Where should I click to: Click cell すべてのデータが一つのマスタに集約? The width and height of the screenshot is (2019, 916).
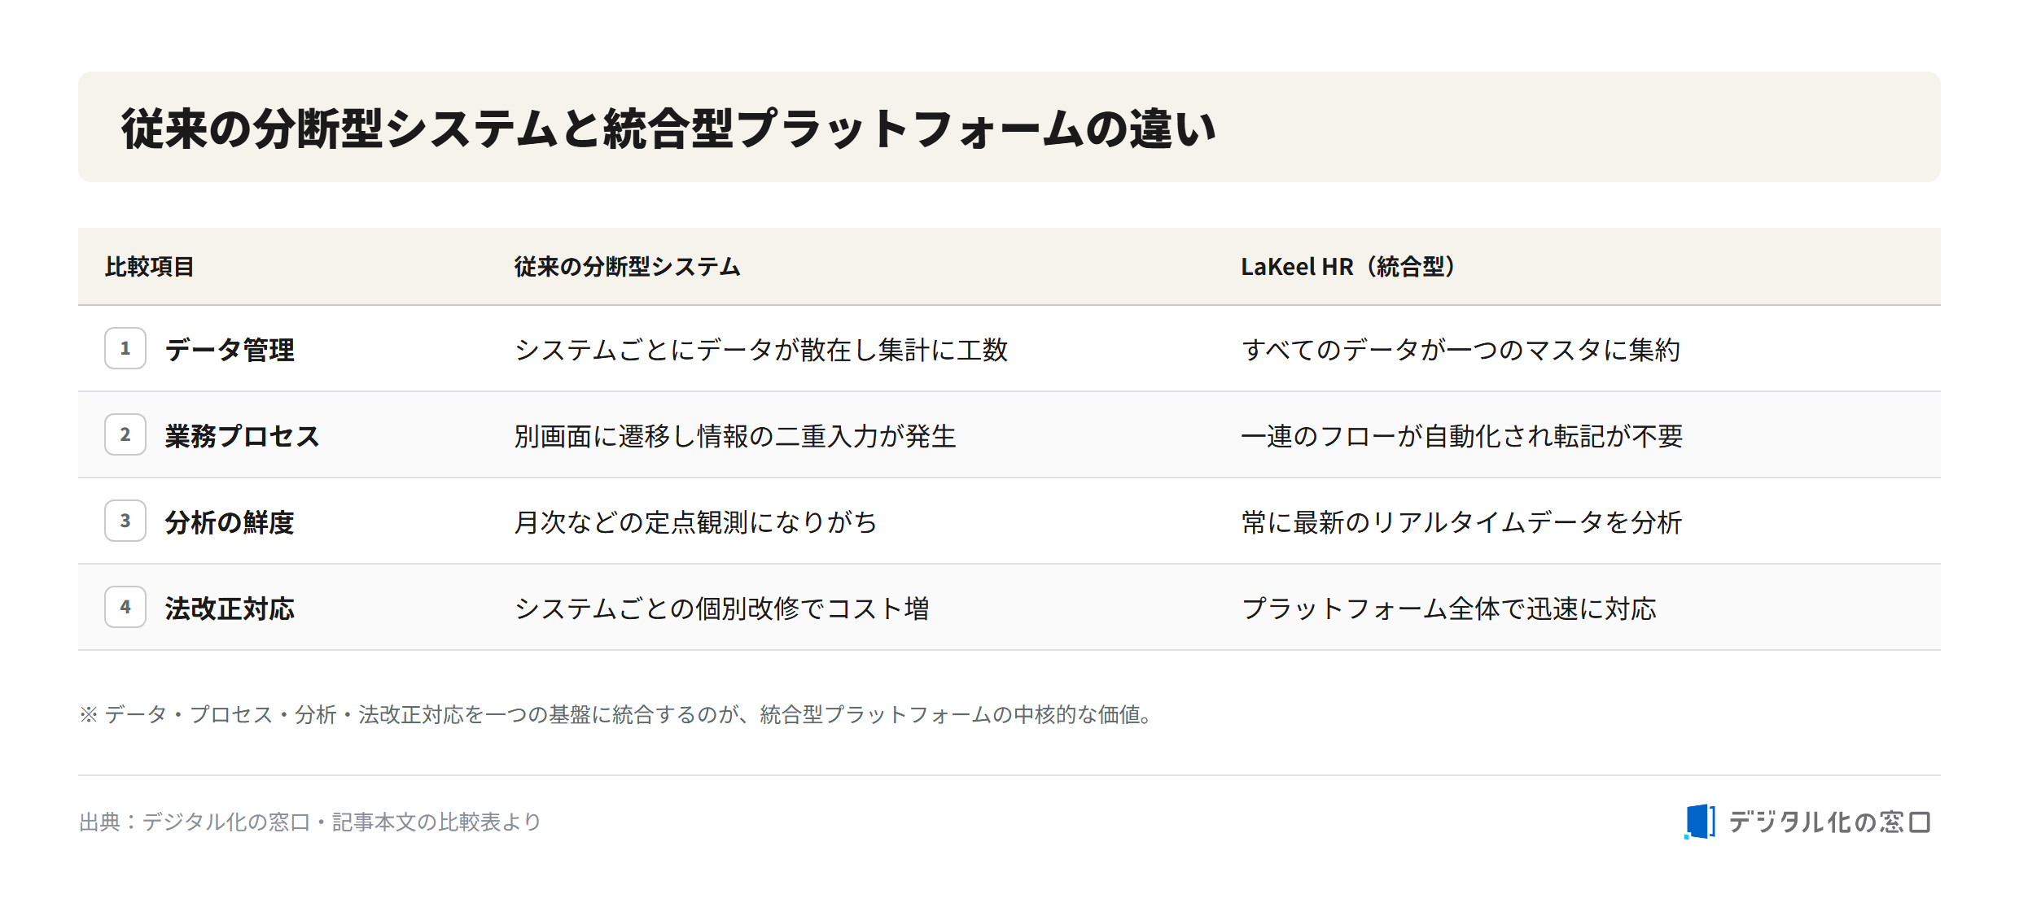(x=1461, y=350)
